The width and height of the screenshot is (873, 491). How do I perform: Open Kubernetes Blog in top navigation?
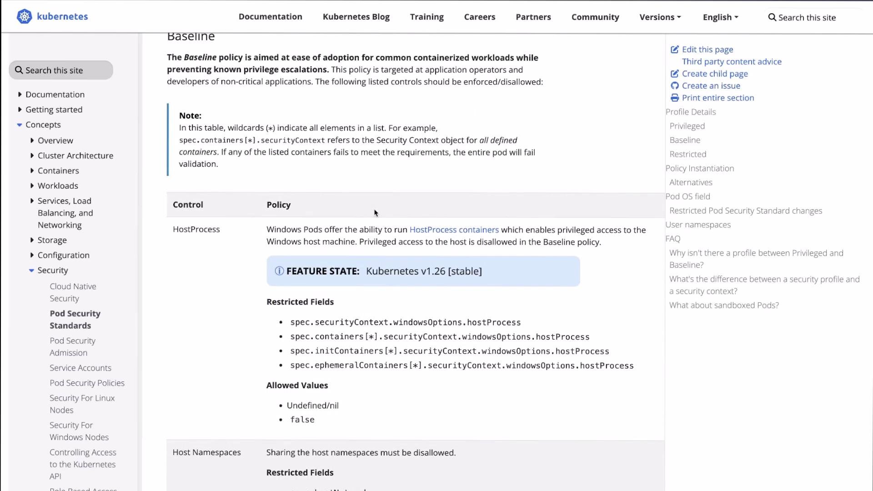[x=356, y=16]
